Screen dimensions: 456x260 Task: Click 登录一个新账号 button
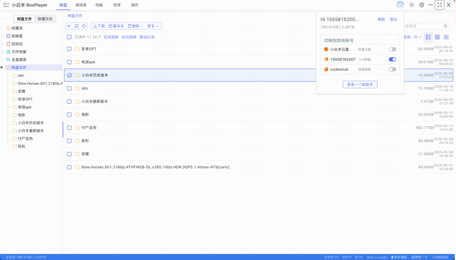[x=360, y=85]
